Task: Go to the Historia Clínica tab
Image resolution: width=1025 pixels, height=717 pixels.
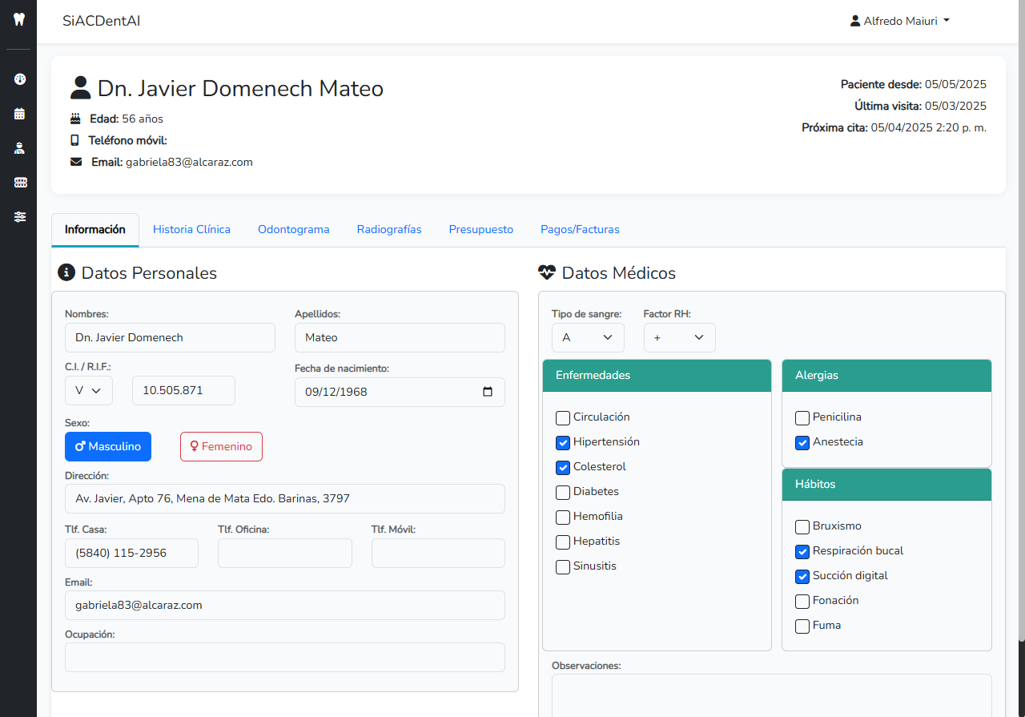Action: pos(191,230)
